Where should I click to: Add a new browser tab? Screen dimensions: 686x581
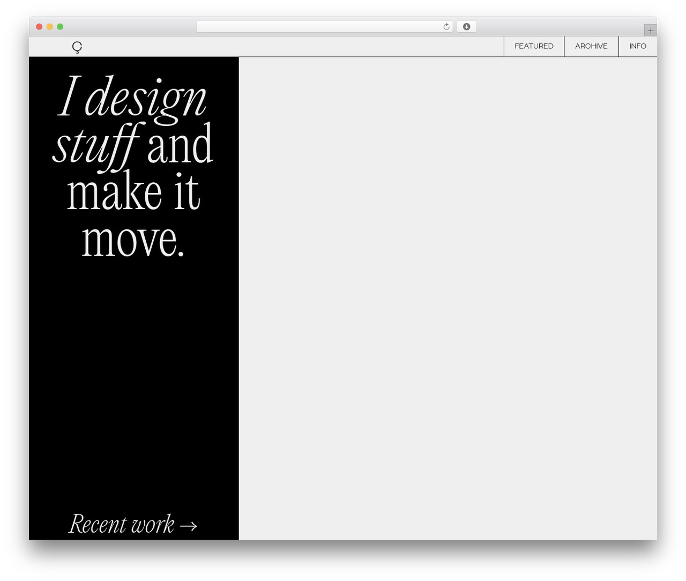click(x=650, y=31)
